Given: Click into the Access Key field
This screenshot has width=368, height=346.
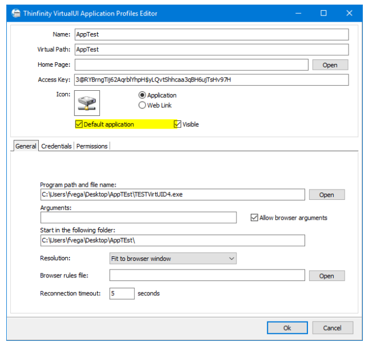Looking at the screenshot, I should tap(211, 80).
